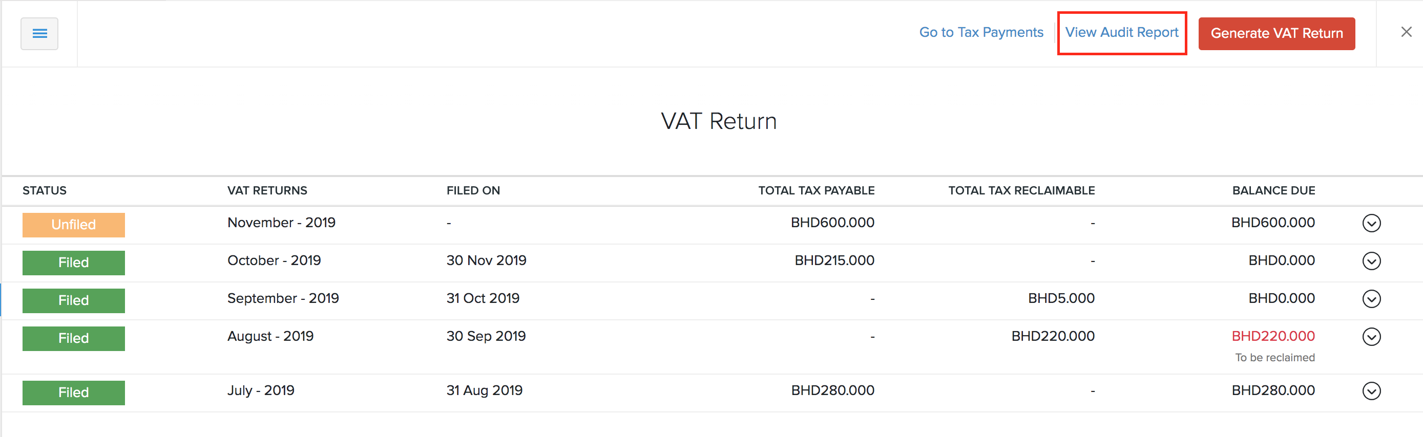Screen dimensions: 1423x437
Task: Click Filed badge for July 2019
Action: click(x=73, y=393)
